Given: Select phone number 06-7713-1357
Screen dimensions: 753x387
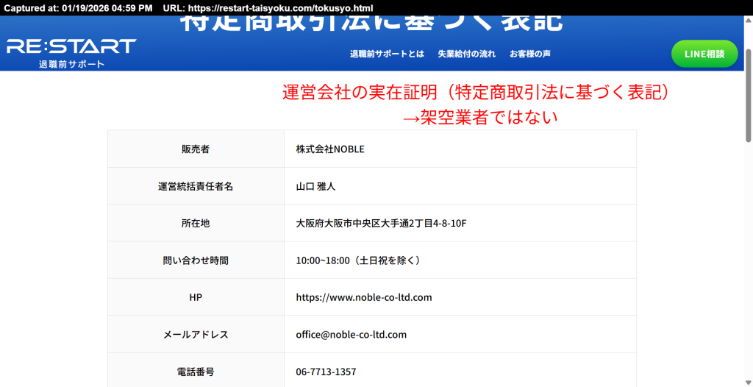Looking at the screenshot, I should 326,372.
